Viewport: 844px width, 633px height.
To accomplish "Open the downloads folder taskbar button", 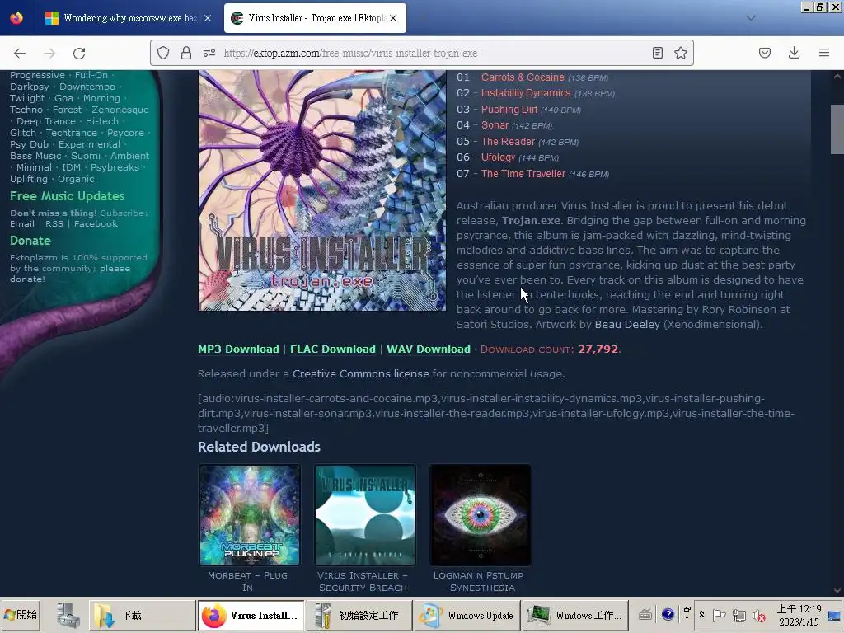I will [142, 615].
